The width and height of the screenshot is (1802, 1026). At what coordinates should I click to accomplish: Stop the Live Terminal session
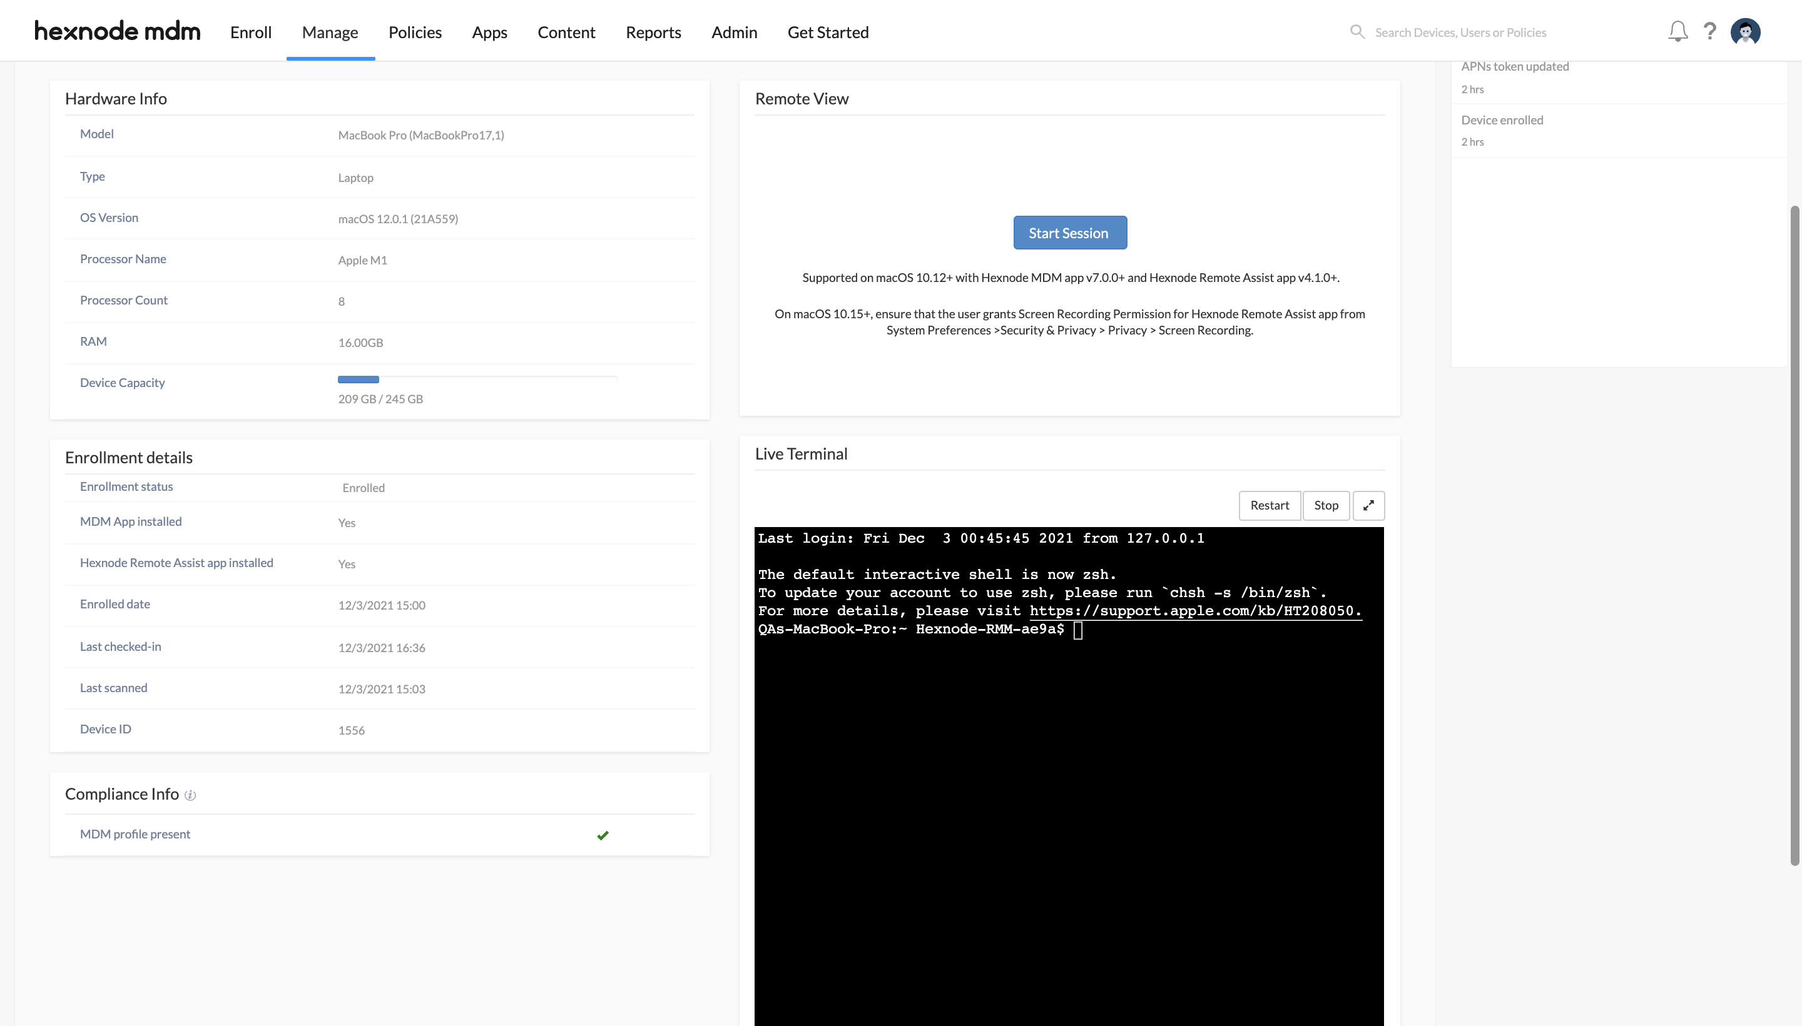(x=1326, y=505)
